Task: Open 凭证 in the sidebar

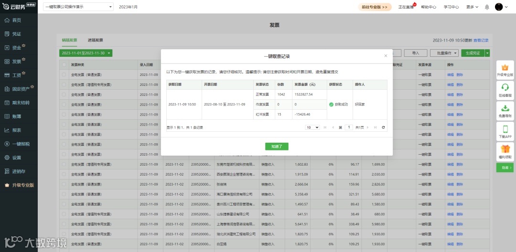Action: point(16,34)
